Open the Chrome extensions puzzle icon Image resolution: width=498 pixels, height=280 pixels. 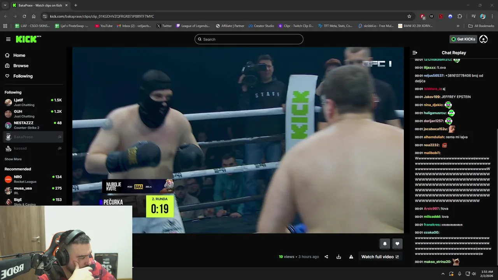click(459, 16)
